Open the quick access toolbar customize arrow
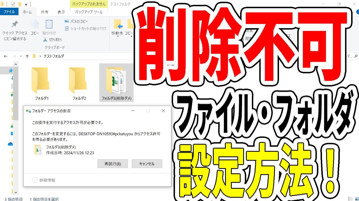The height and width of the screenshot is (201, 359). point(26,4)
